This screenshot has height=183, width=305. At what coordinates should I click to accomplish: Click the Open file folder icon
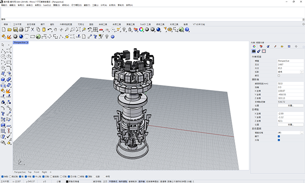9,30
